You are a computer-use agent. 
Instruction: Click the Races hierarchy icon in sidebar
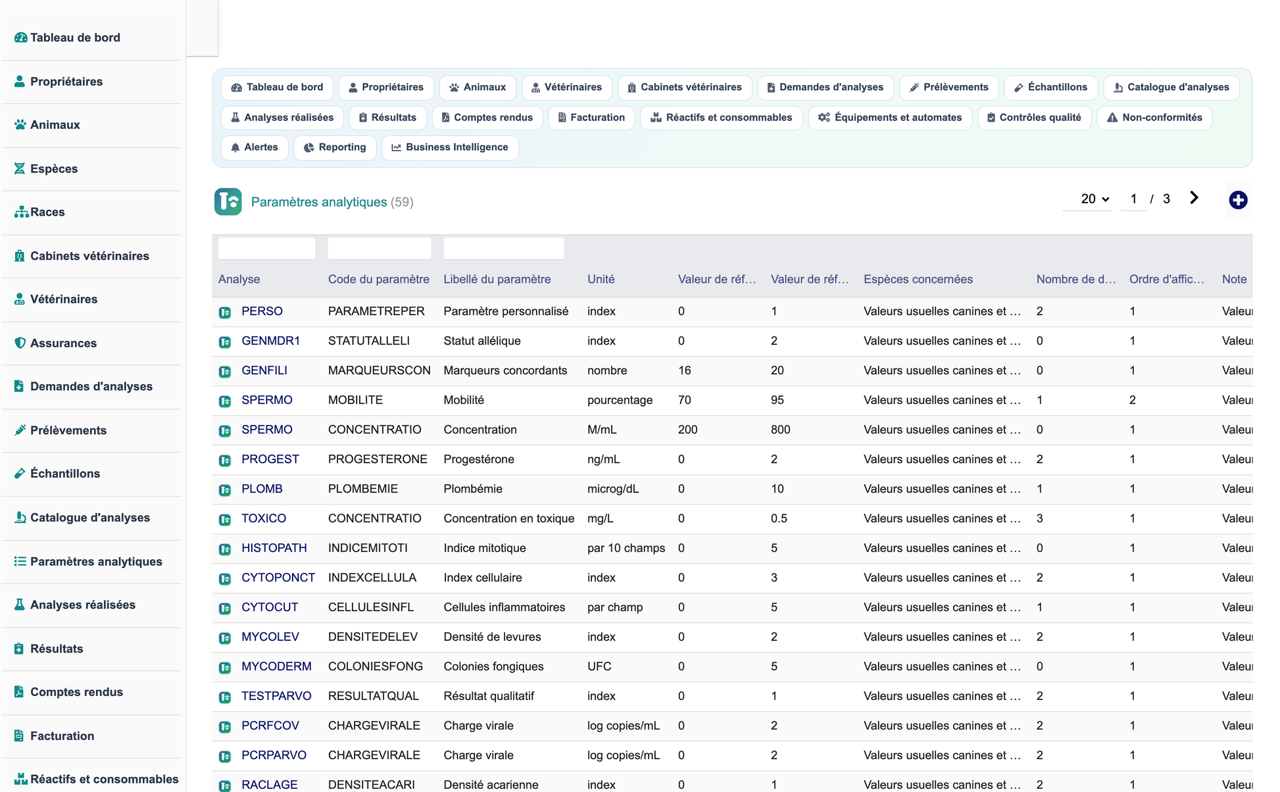pos(21,212)
